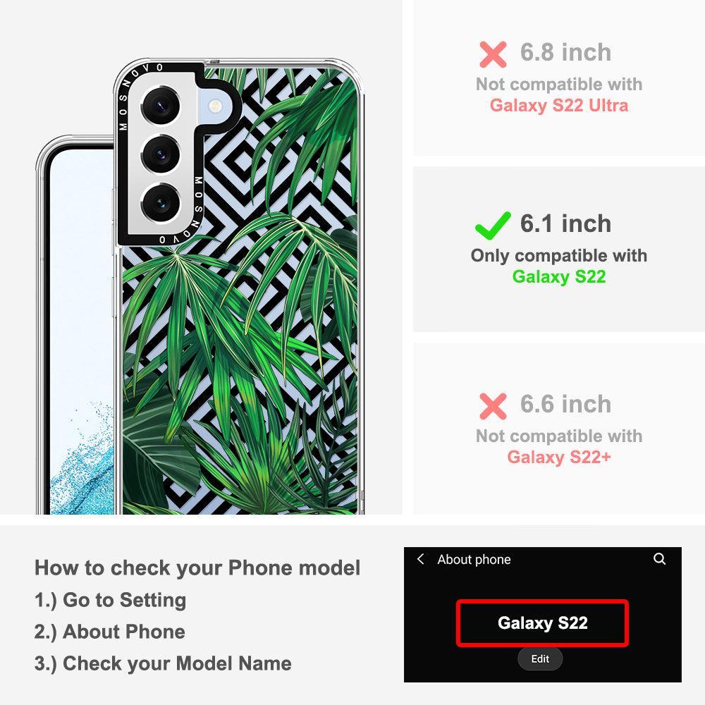The width and height of the screenshot is (705, 705).
Task: Click the green Galaxy S22 compatibility text
Action: coord(559,276)
